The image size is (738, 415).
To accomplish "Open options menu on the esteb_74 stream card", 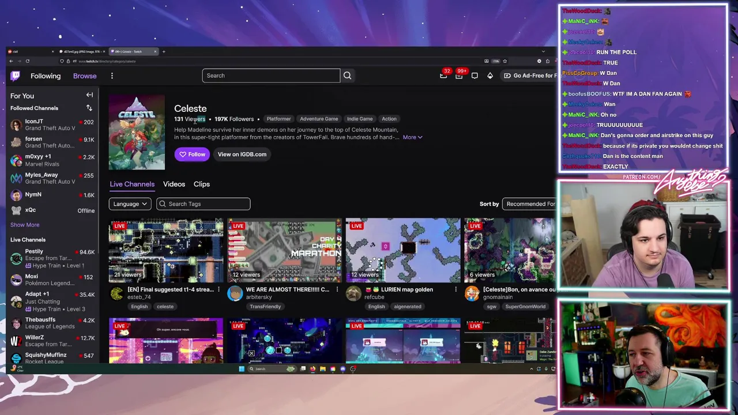I will 219,289.
